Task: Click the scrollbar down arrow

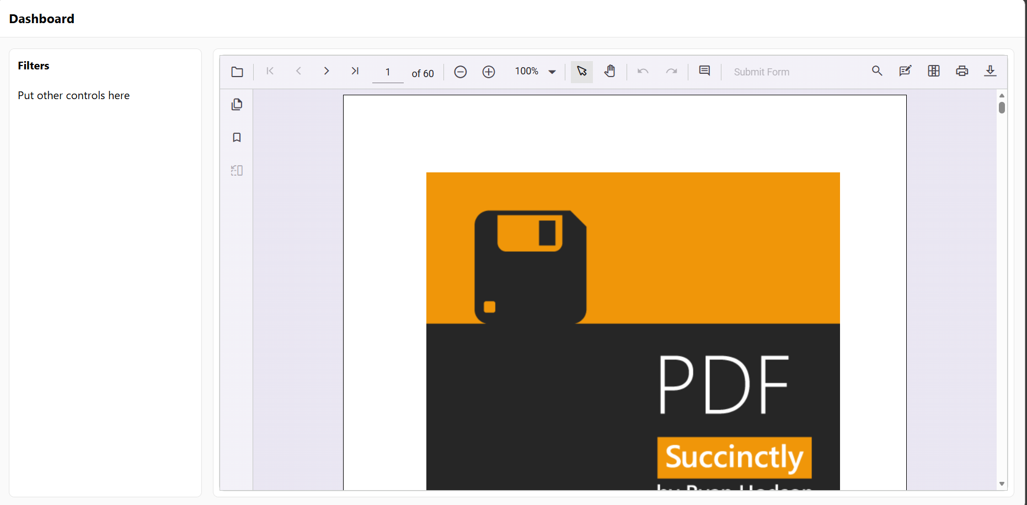Action: click(x=1002, y=484)
